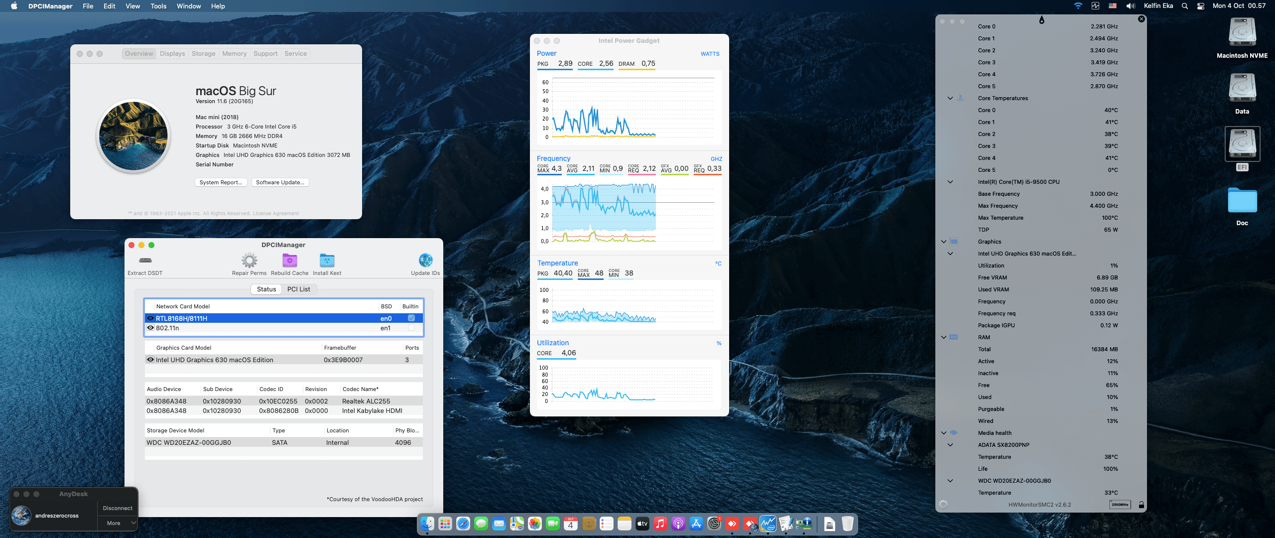Switch to PCI List tab in DPCIManager
Image resolution: width=1275 pixels, height=538 pixels.
pyautogui.click(x=298, y=289)
